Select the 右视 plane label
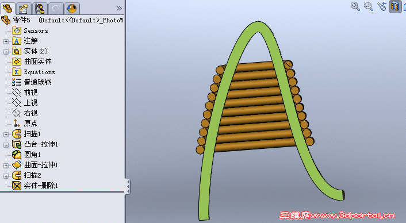The width and height of the screenshot is (406, 223). (x=31, y=113)
